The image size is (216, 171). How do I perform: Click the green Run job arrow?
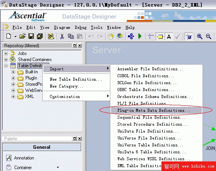point(140,37)
